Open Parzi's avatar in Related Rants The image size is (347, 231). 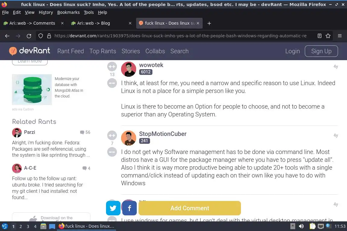tap(17, 133)
